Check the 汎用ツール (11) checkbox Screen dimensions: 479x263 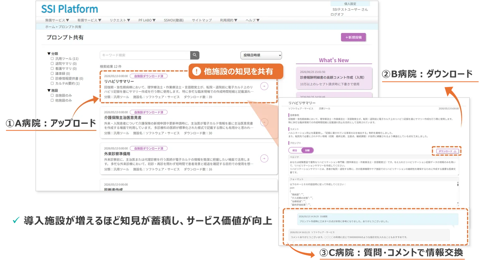click(52, 59)
